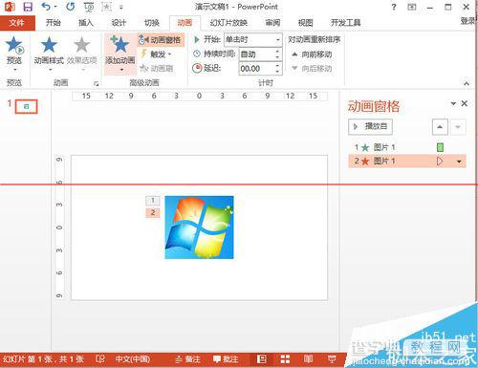The image size is (478, 368).
Task: Close the animation pane
Action: (465, 103)
